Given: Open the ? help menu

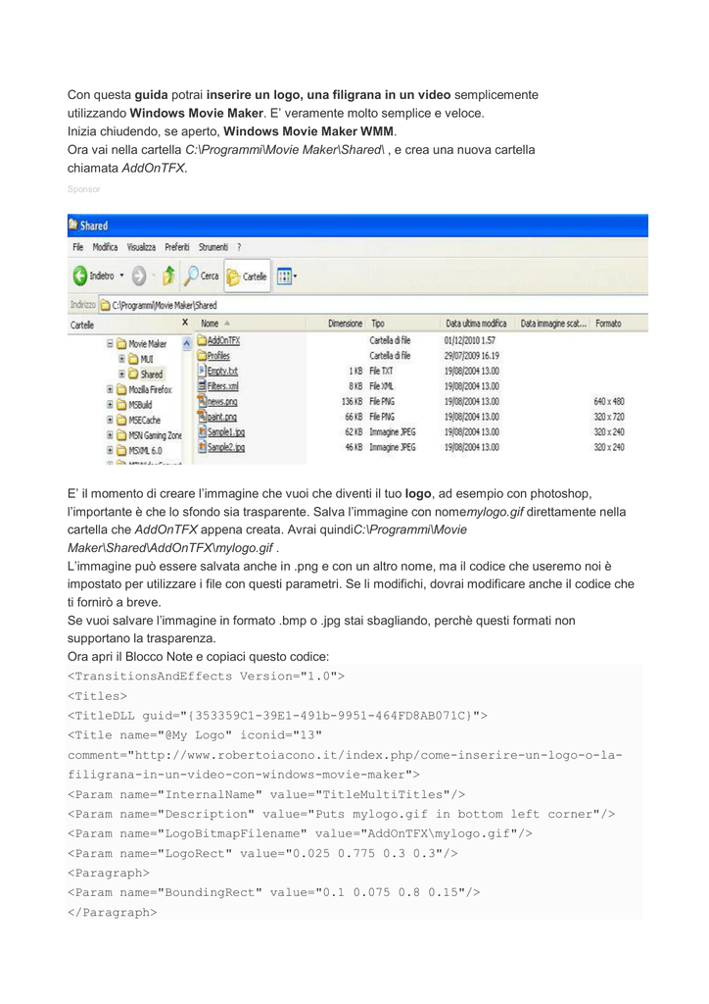Looking at the screenshot, I should 239,247.
